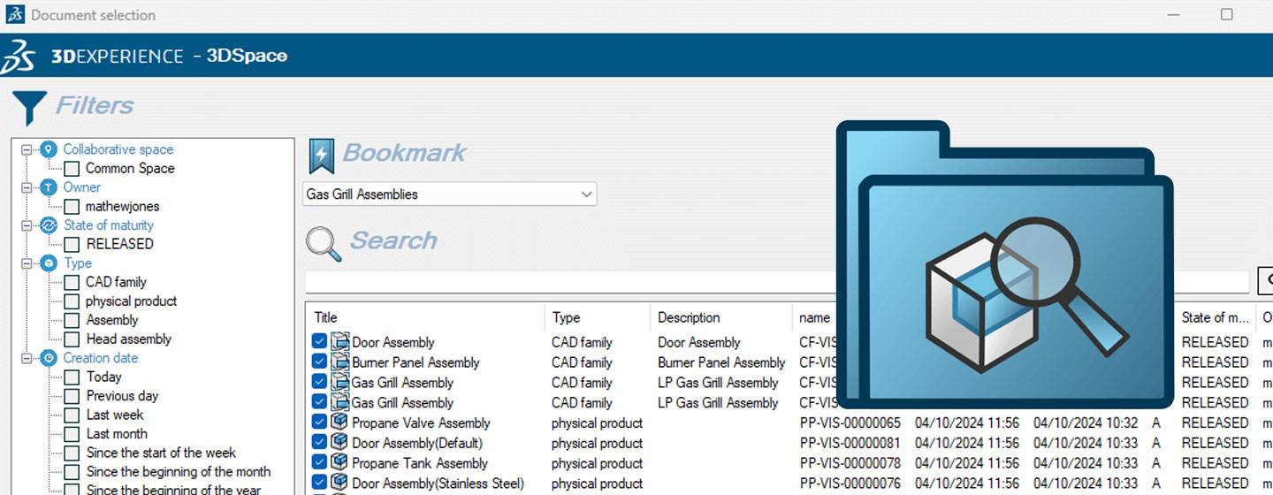Viewport: 1273px width, 495px height.
Task: Check the CAD family type filter
Action: point(72,282)
